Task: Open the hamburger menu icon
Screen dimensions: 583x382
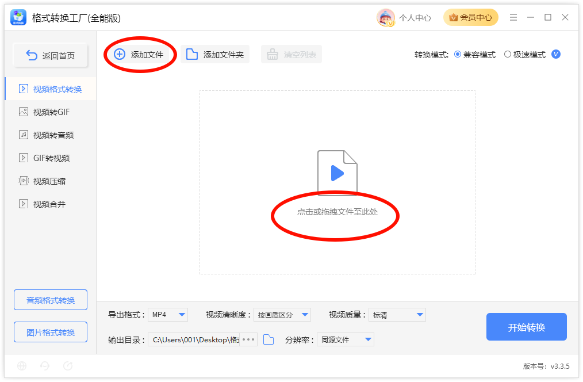Action: pos(513,17)
